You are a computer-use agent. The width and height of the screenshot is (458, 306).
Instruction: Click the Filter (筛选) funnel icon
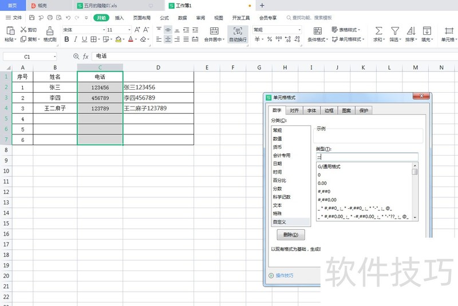tap(395, 31)
